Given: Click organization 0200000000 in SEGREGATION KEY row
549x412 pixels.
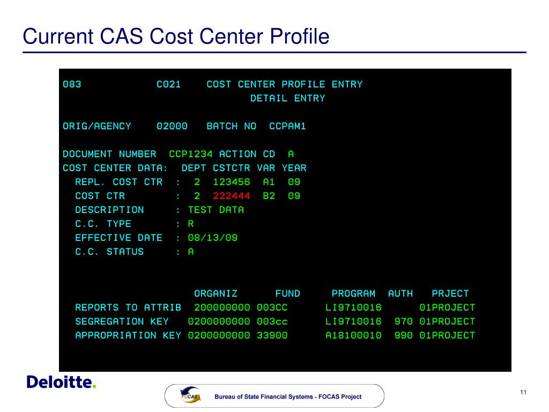Looking at the screenshot, I should click(219, 322).
